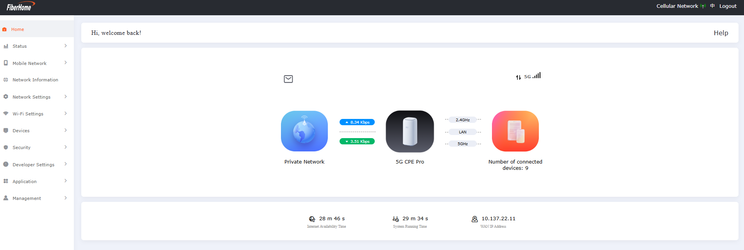This screenshot has width=744, height=250.
Task: Select the 2.4GHz band label
Action: tap(463, 120)
